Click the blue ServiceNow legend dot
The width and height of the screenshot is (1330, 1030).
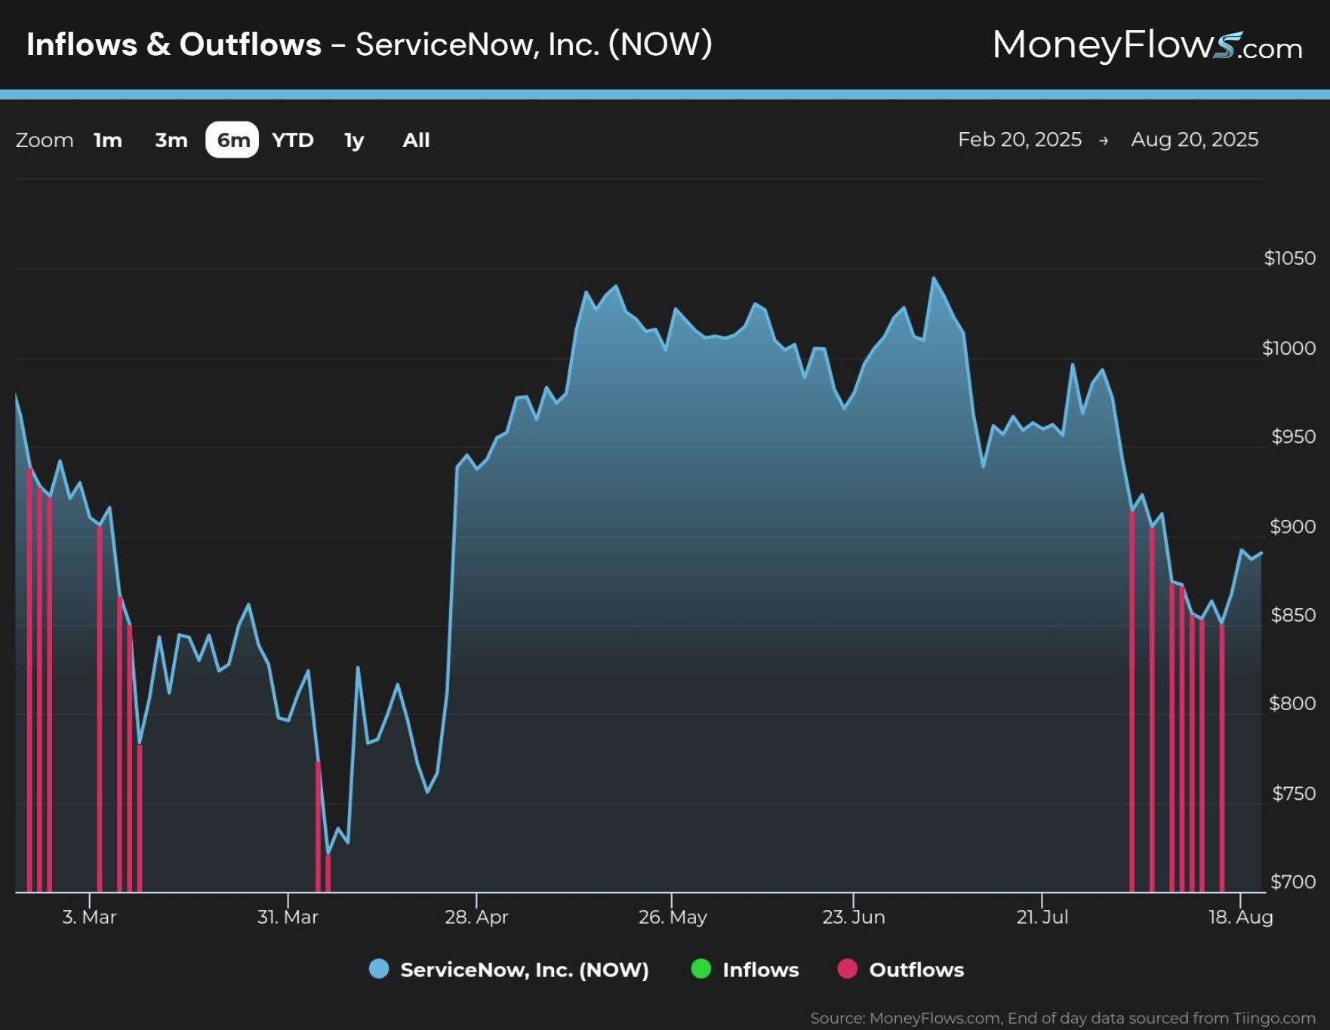coord(379,969)
